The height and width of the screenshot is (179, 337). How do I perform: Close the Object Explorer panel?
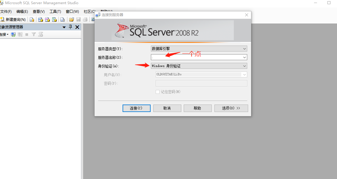(77, 27)
